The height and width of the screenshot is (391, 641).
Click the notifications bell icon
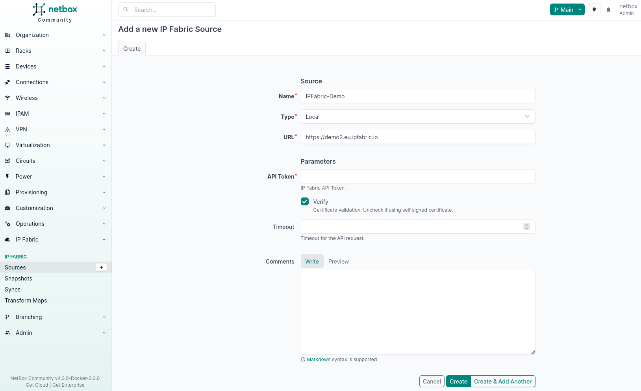tap(608, 10)
